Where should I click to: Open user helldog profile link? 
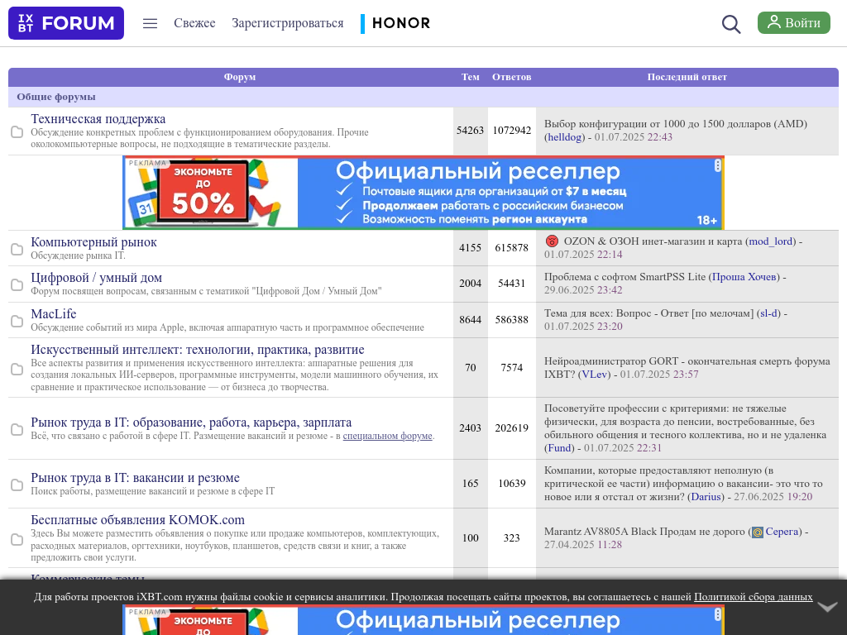pyautogui.click(x=564, y=137)
